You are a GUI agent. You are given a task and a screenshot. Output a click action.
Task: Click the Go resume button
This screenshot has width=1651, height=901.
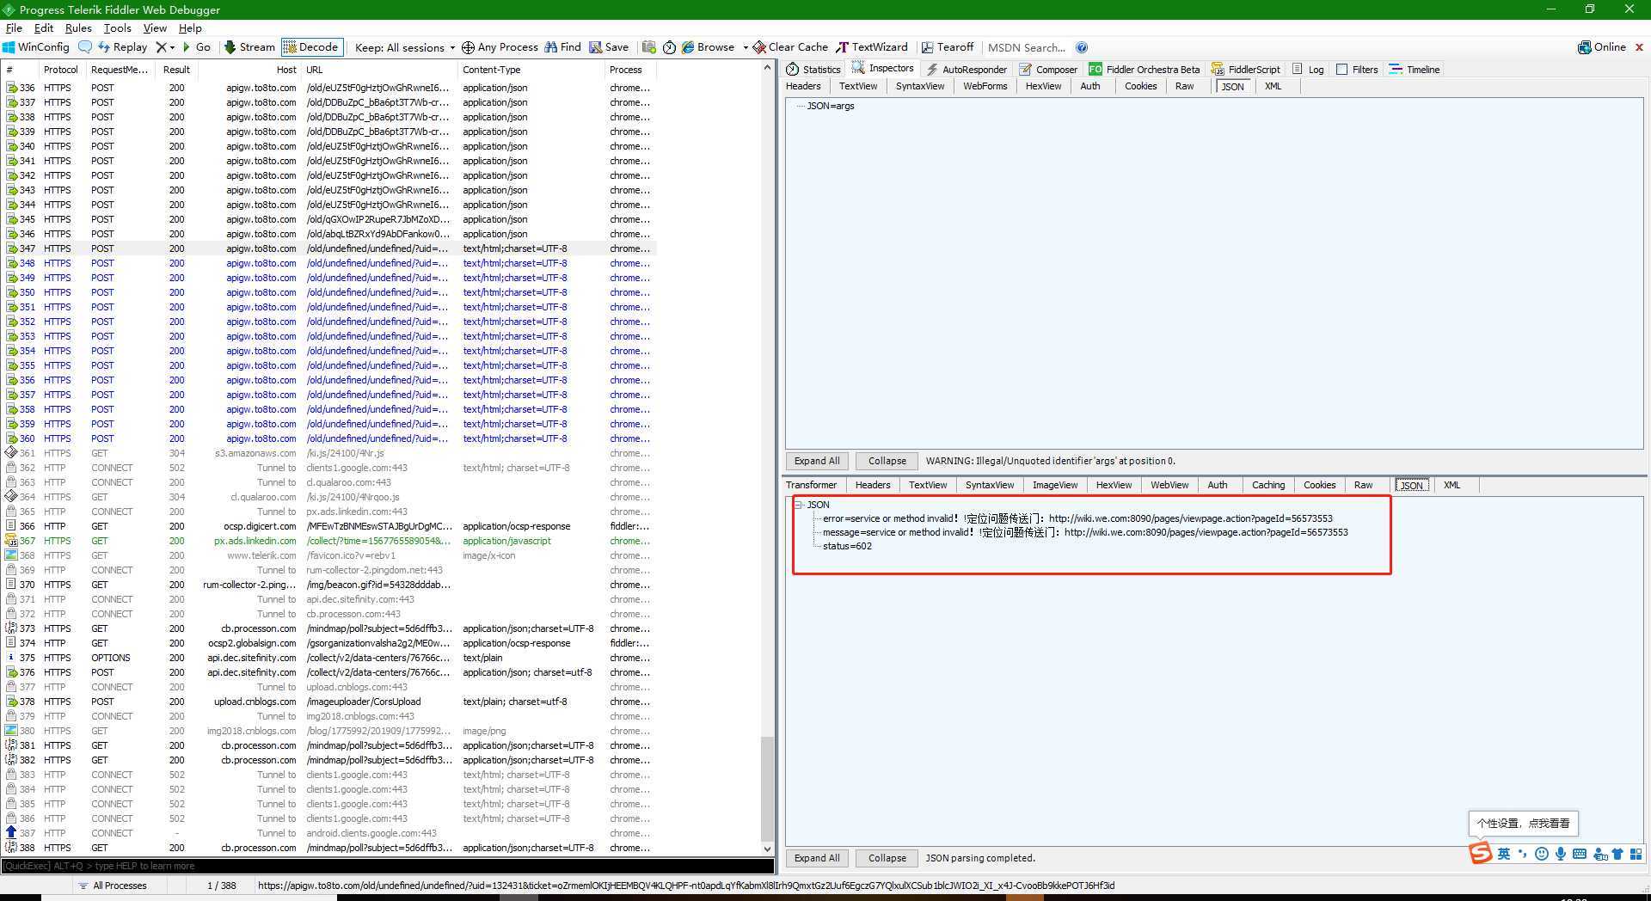(197, 47)
